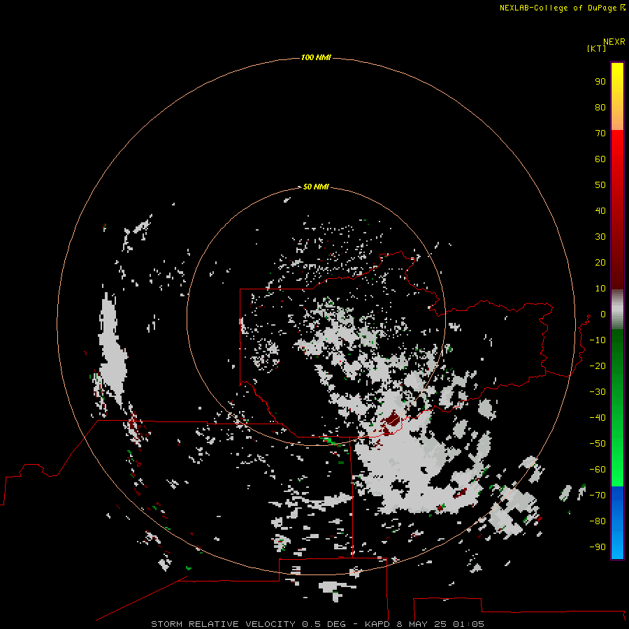Click the -90 value on the velocity scale
Viewport: 629px width, 629px height.
pos(598,547)
